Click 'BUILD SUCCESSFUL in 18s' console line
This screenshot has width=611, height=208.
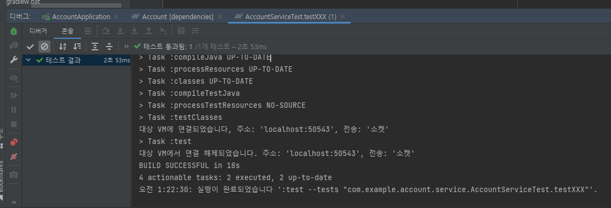coord(189,165)
